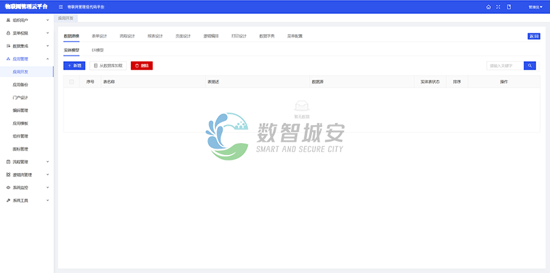Click the 操作 column header
The width and height of the screenshot is (550, 273).
pyautogui.click(x=503, y=82)
